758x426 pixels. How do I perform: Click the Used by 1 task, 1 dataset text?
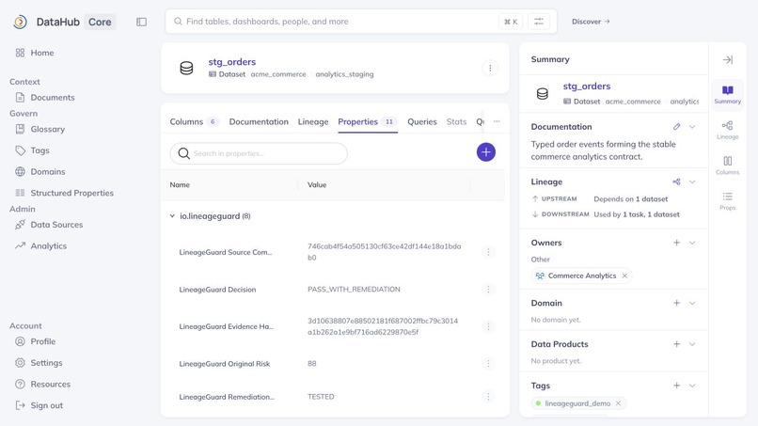pos(637,214)
